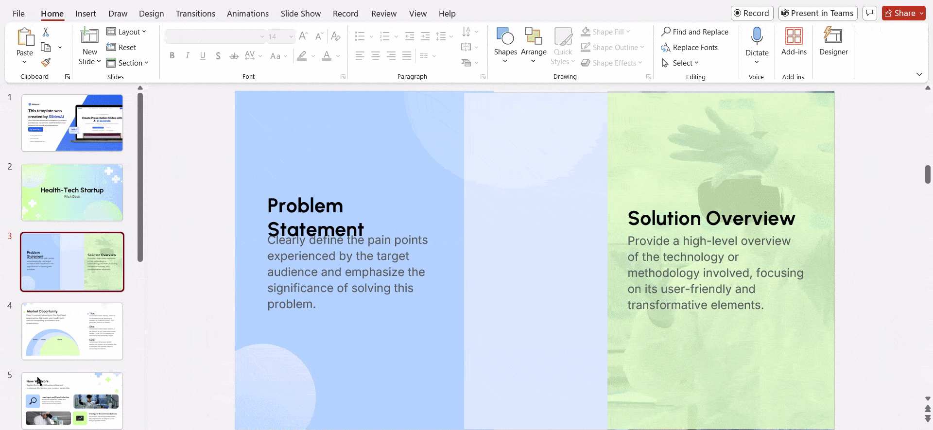
Task: Expand the Layout dropdown
Action: point(126,32)
